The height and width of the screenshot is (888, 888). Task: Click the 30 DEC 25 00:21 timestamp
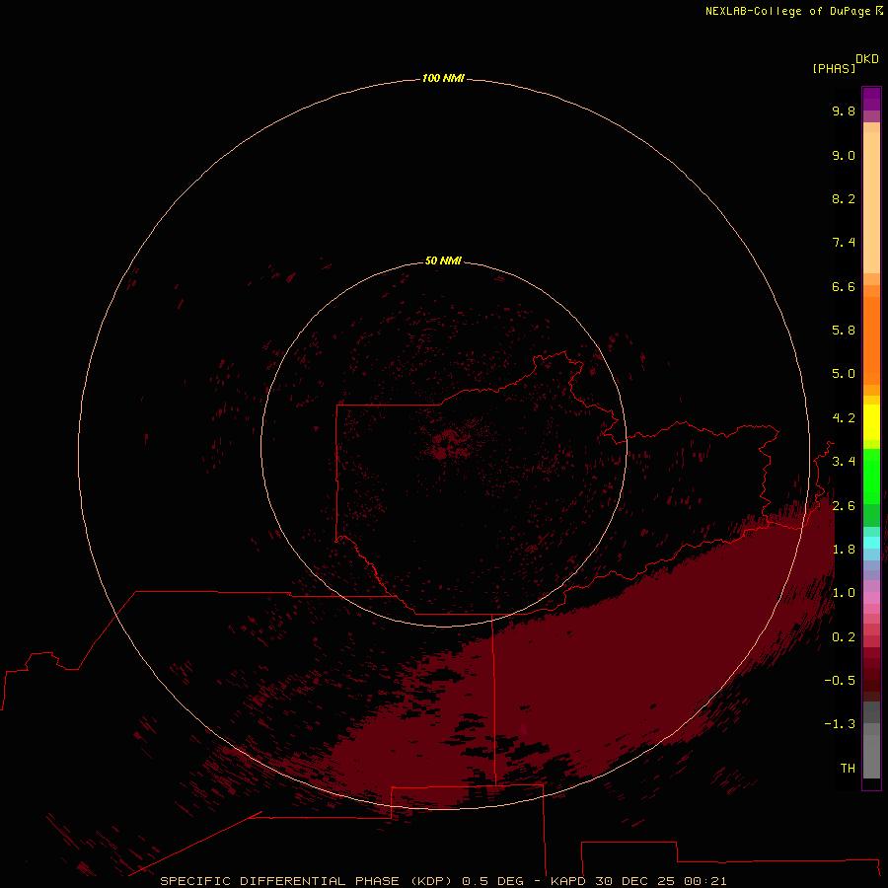(x=660, y=881)
